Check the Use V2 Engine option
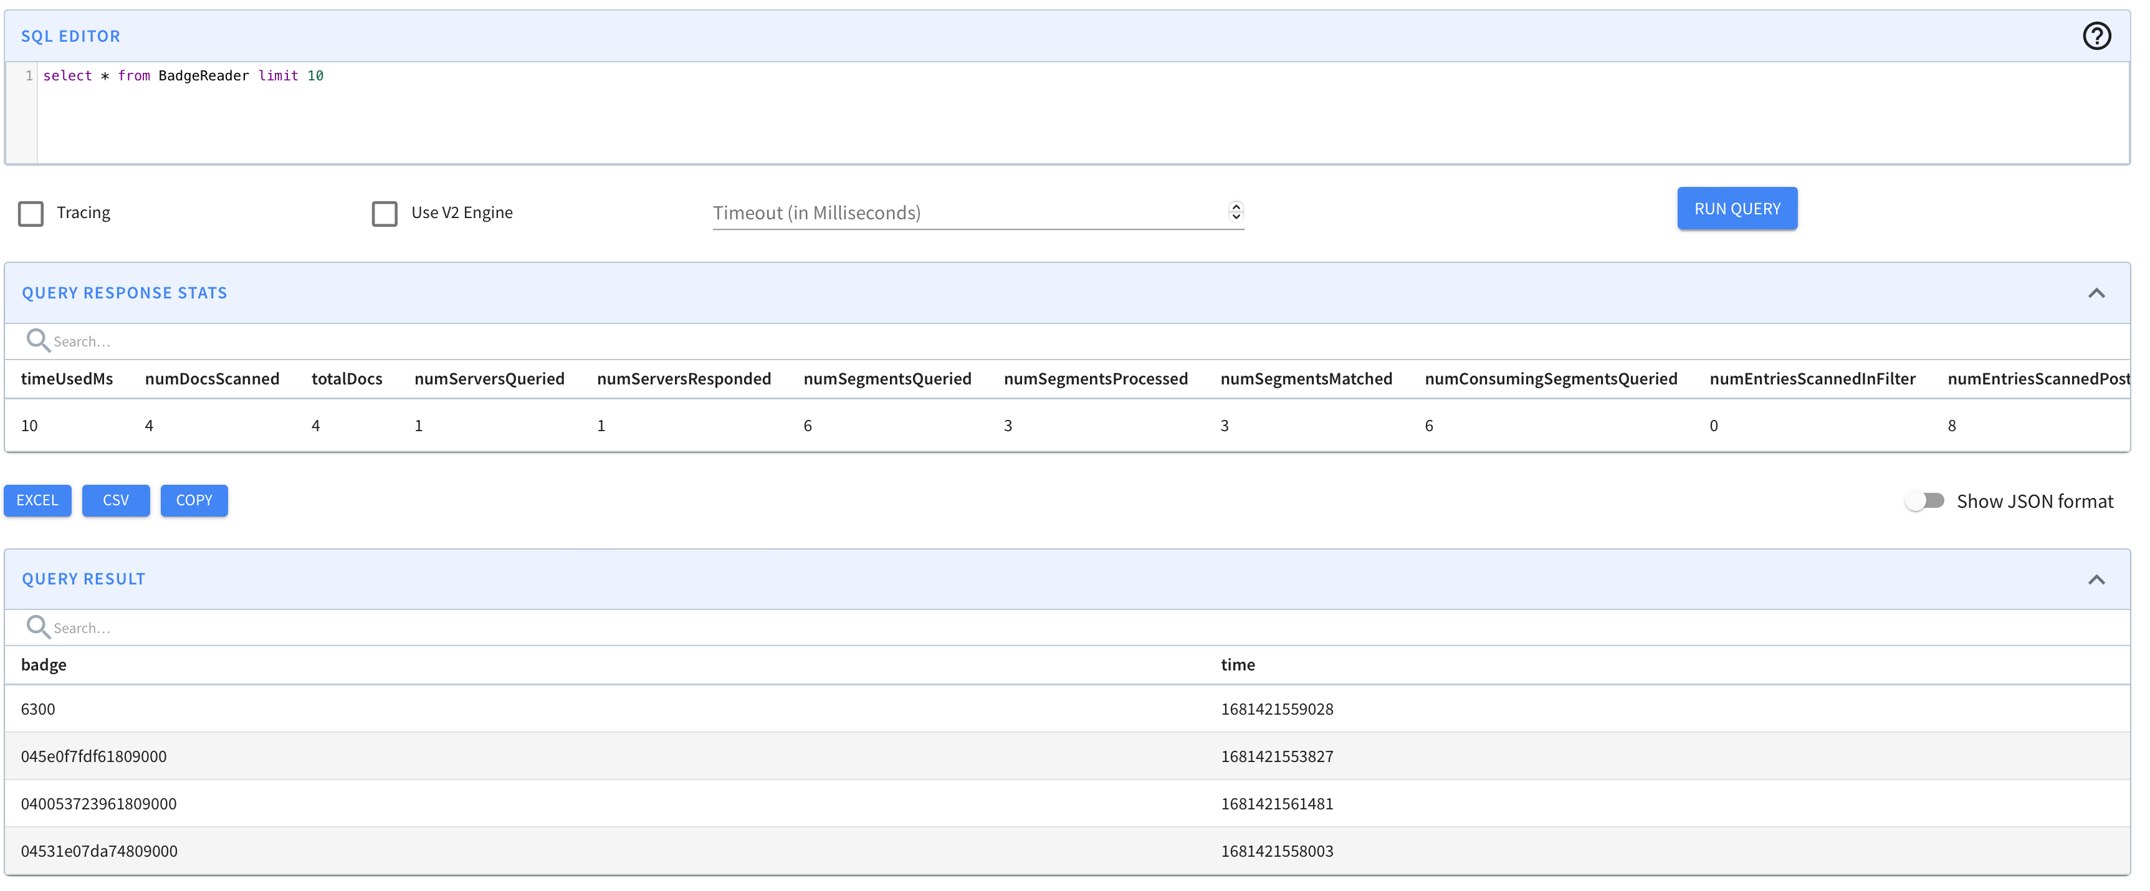This screenshot has height=891, width=2150. (x=384, y=214)
